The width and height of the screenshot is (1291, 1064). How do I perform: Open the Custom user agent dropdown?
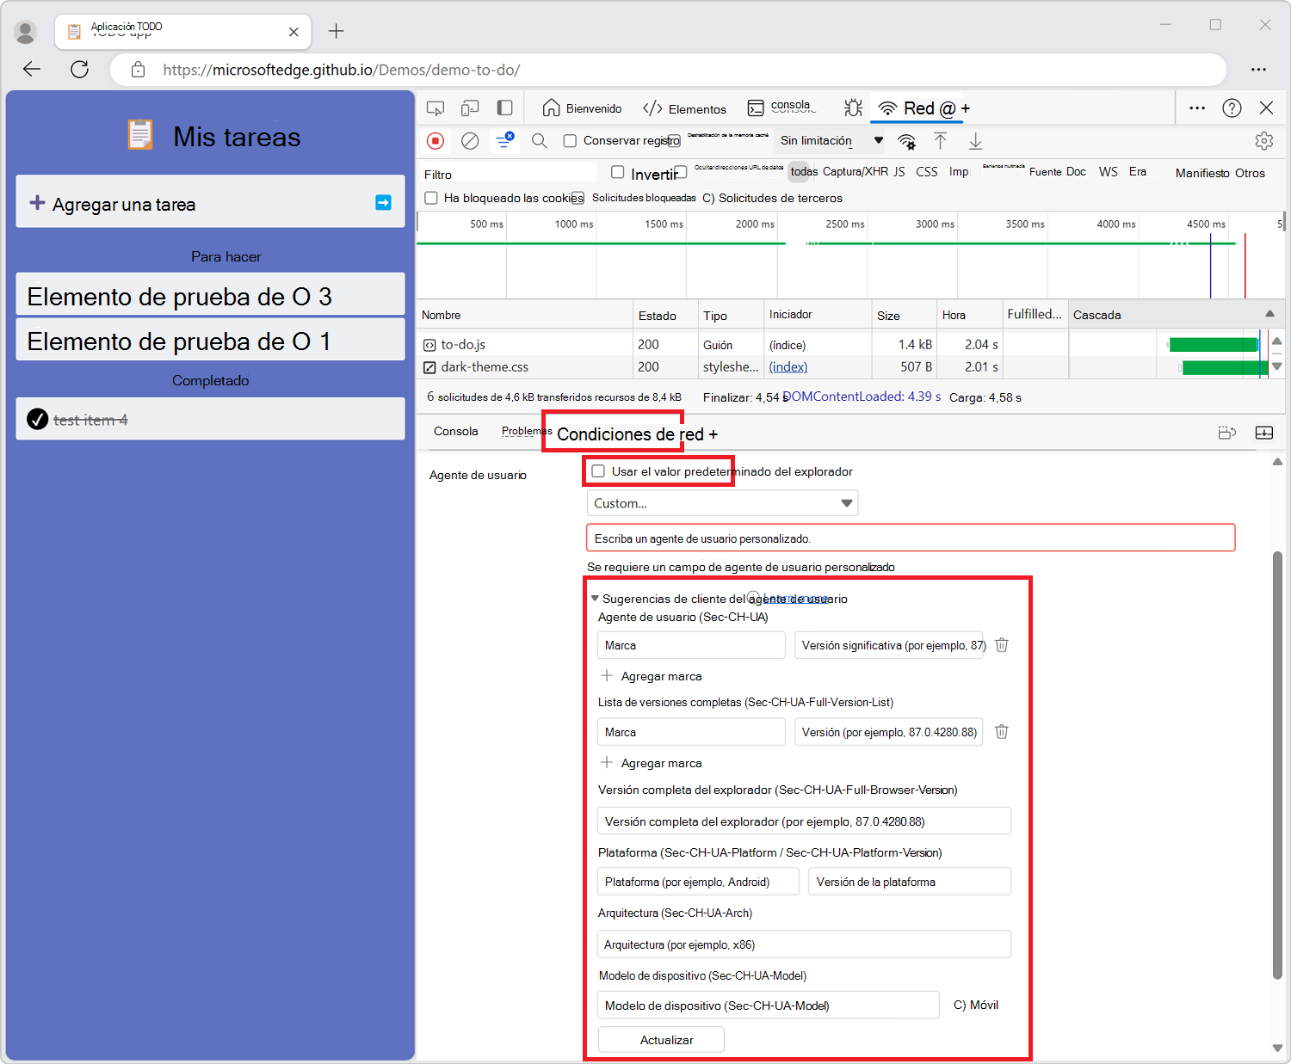pos(722,502)
